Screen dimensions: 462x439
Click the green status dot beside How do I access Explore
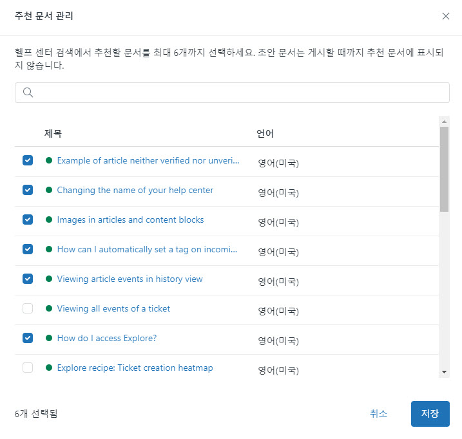[x=49, y=338]
